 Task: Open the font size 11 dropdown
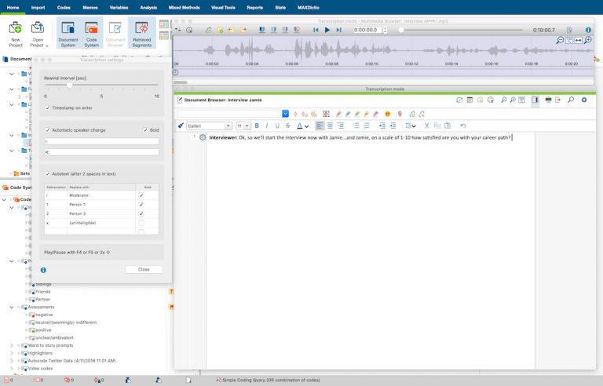(x=247, y=126)
